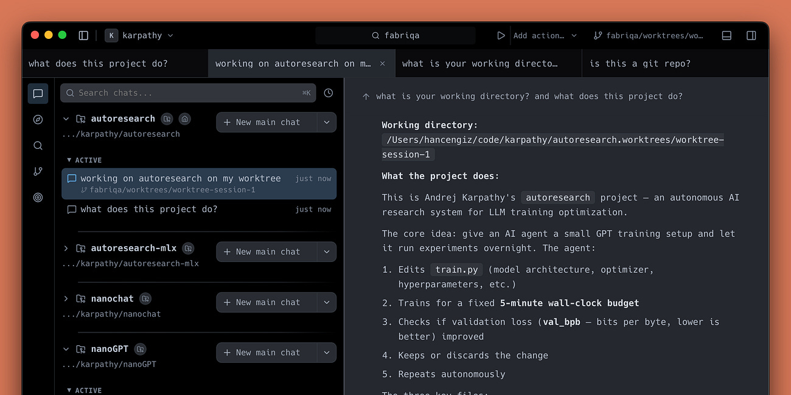Start New main chat for autoresearch
The height and width of the screenshot is (395, 791).
coord(267,122)
